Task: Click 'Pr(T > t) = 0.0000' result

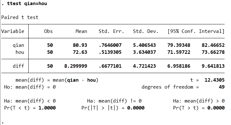Action: 199,108
